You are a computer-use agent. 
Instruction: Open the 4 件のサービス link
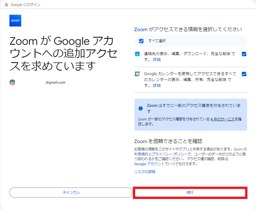click(x=222, y=119)
